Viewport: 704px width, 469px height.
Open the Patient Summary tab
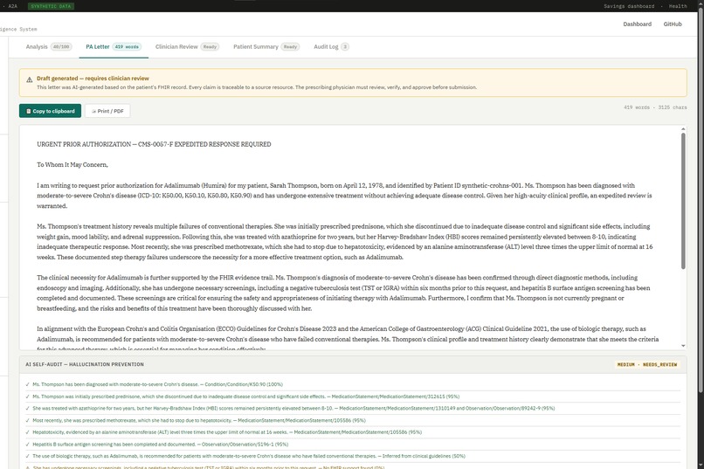tap(266, 46)
